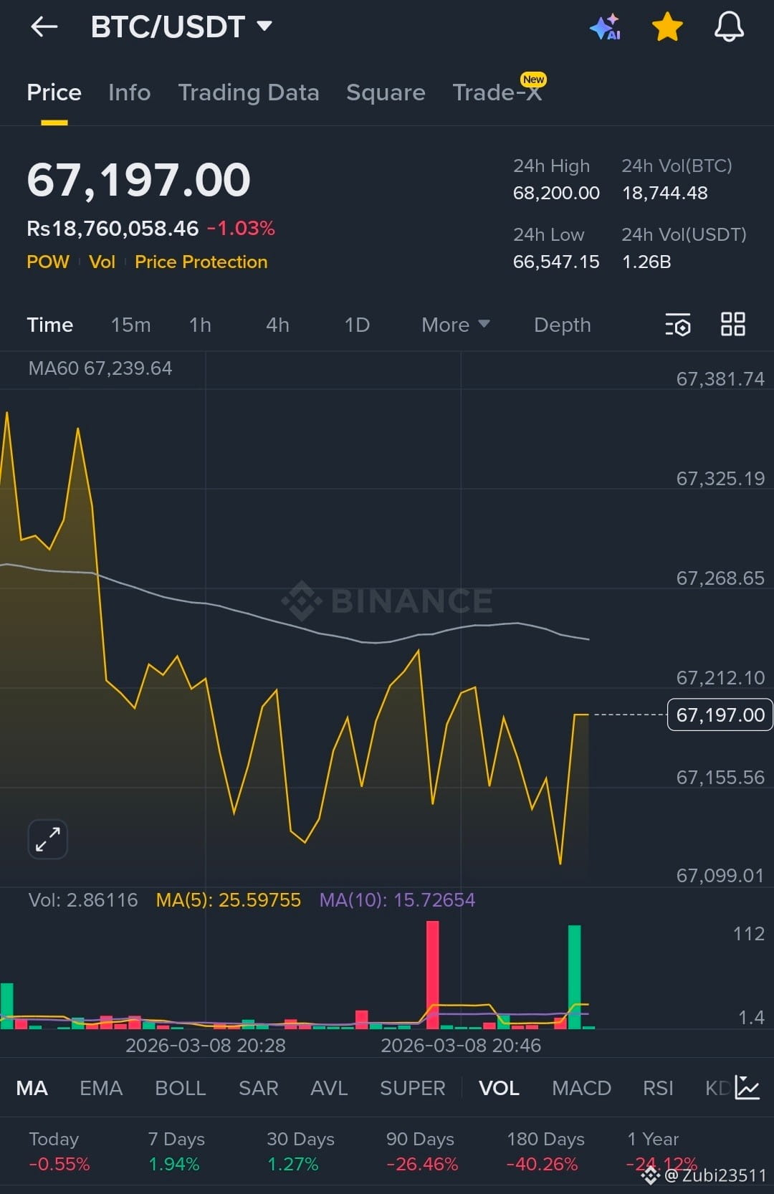Viewport: 774px width, 1194px height.
Task: Click the large price 67,197.00 header
Action: [139, 179]
